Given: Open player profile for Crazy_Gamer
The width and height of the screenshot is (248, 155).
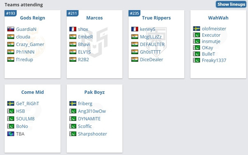Looking at the screenshot, I should pos(30,44).
